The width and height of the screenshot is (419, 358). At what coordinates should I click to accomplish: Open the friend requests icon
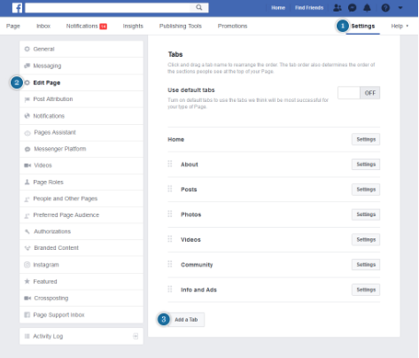point(338,8)
